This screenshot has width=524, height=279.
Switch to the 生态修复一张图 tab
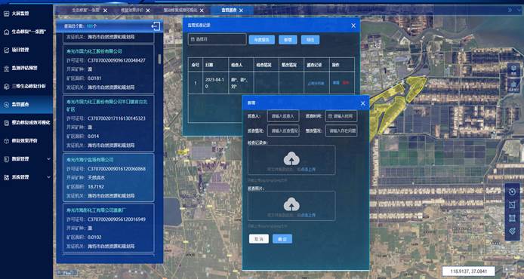point(86,11)
